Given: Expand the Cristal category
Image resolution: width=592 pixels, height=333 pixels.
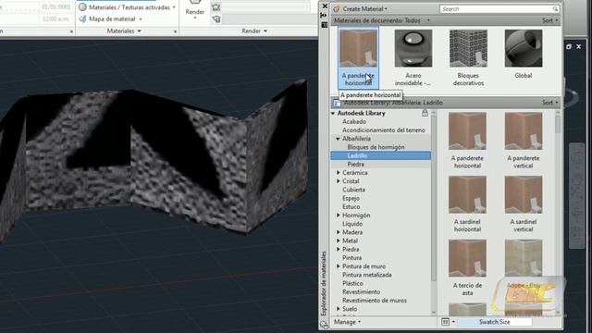Looking at the screenshot, I should pyautogui.click(x=338, y=181).
